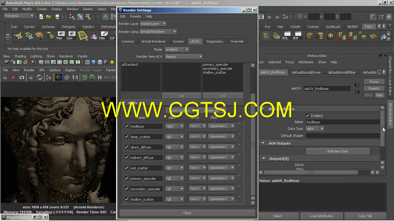394x221 pixels.
Task: Click the save scene icon
Action: point(57,17)
